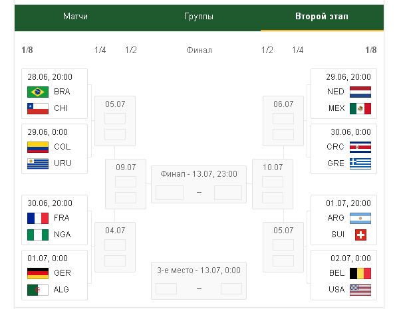Click the Netherlands flag icon
Screen dimensions: 399x309
point(360,92)
